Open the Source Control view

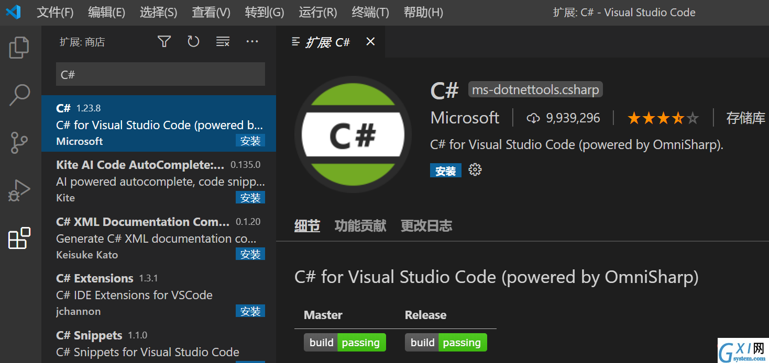point(19,143)
